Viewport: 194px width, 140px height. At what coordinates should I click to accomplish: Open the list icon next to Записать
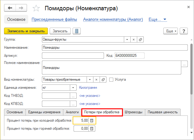point(76,31)
